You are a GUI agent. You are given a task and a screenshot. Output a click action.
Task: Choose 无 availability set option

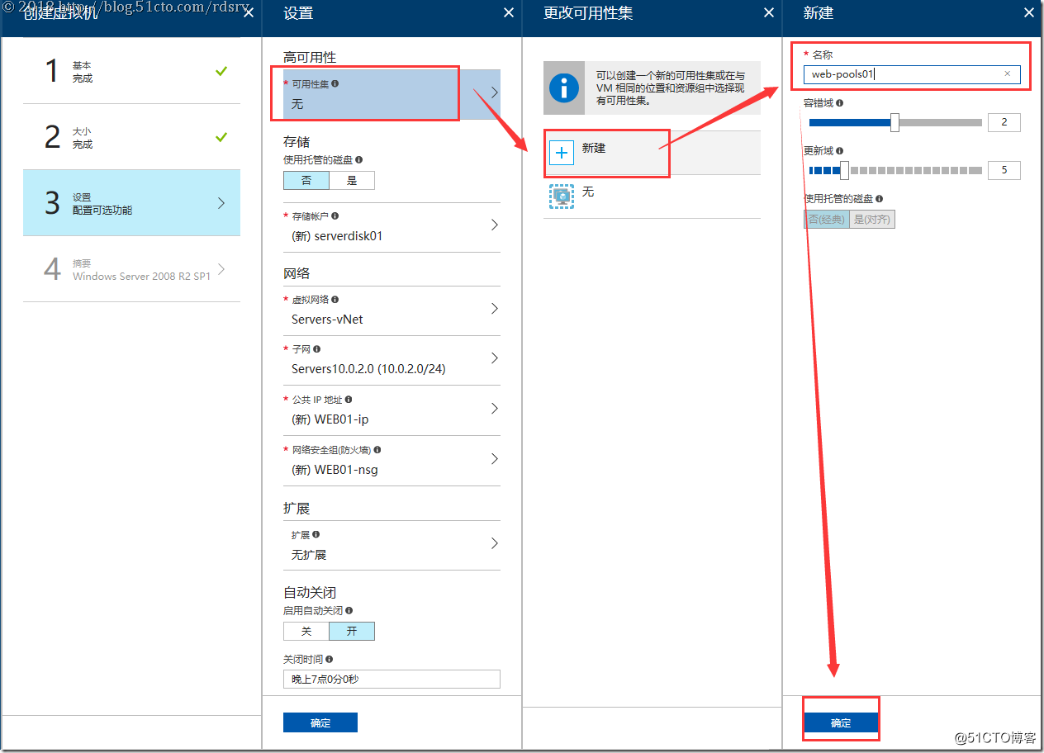pos(652,196)
